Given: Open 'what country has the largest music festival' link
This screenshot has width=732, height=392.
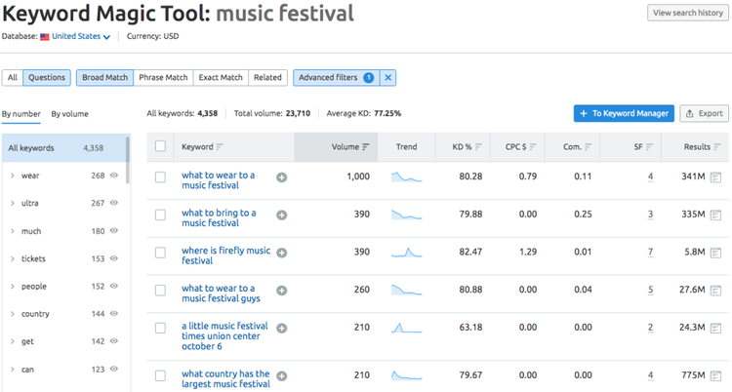Looking at the screenshot, I should 226,379.
